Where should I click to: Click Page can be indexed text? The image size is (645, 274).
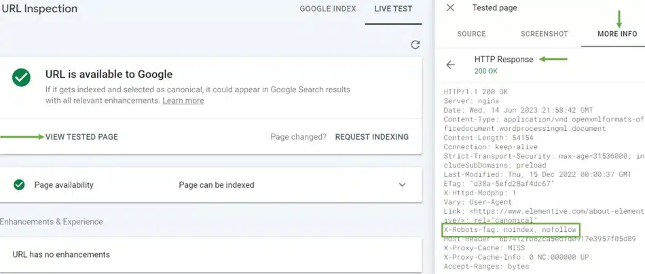click(217, 185)
